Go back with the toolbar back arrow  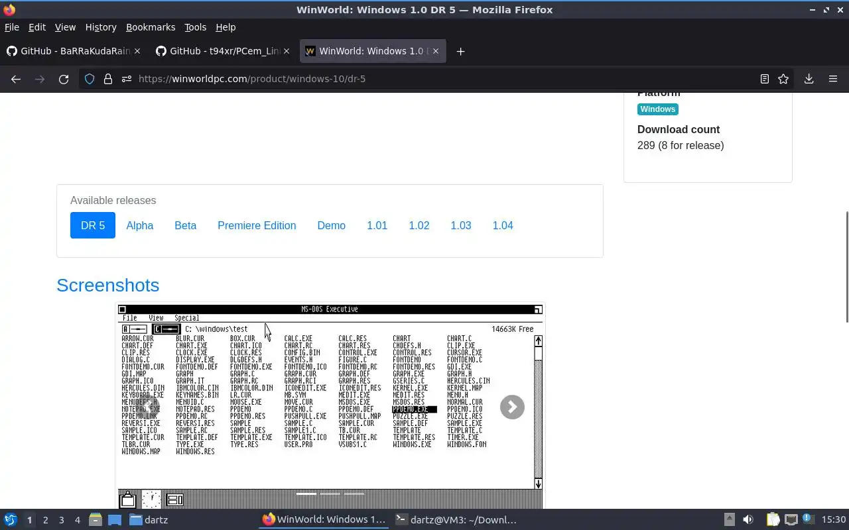(x=16, y=79)
